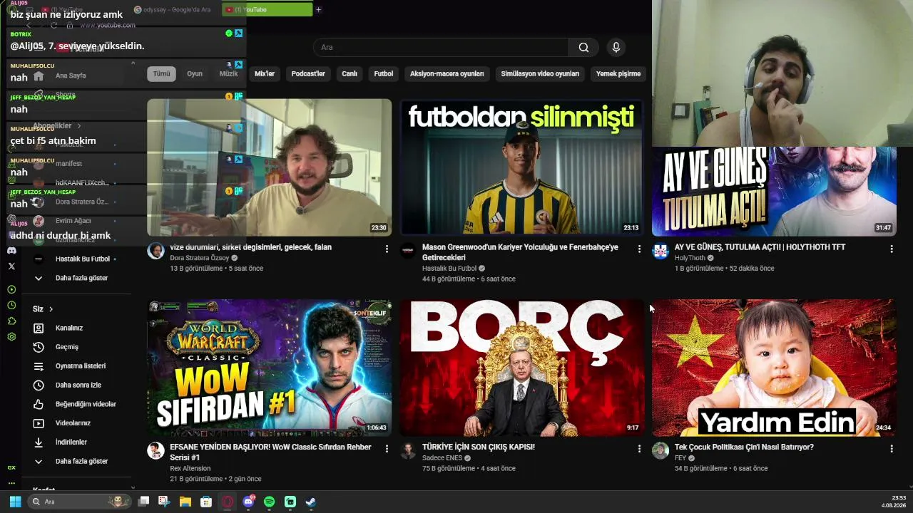Open Discord app on the taskbar
The width and height of the screenshot is (913, 513).
point(248,502)
